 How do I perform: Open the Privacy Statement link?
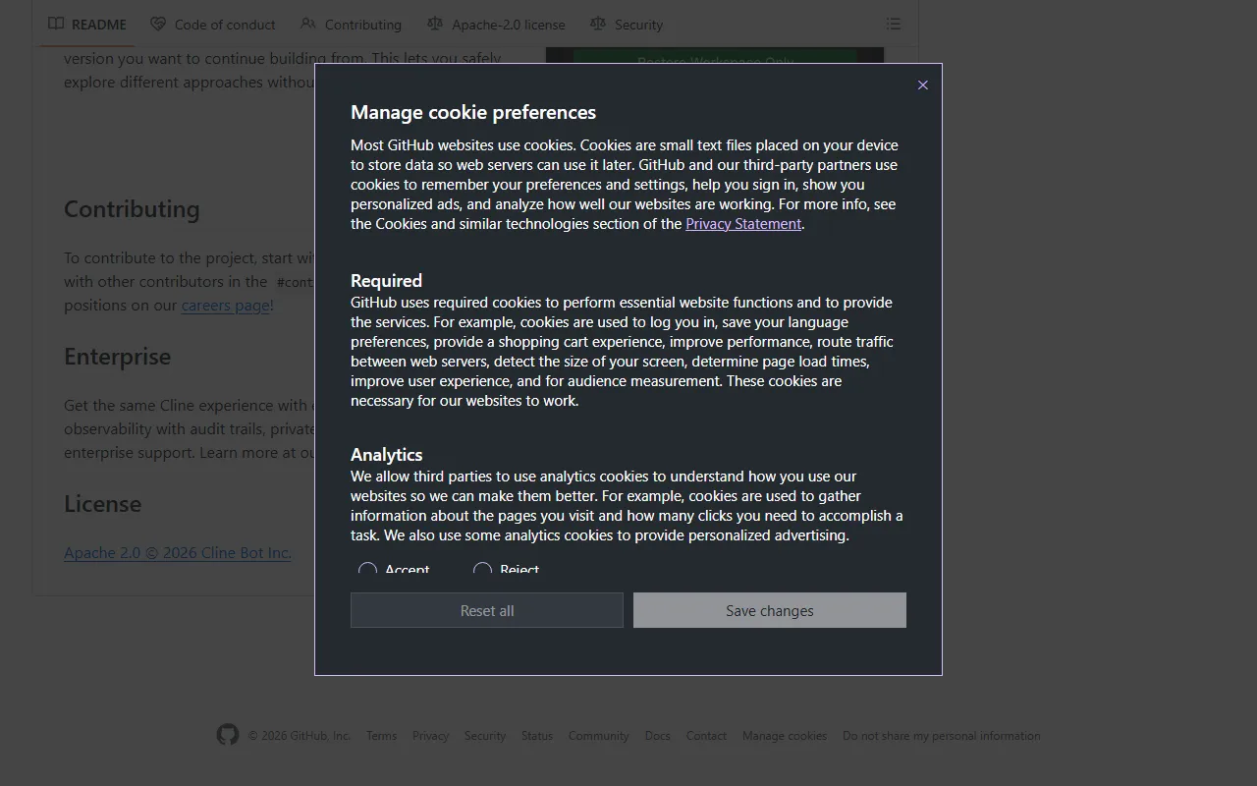(742, 224)
